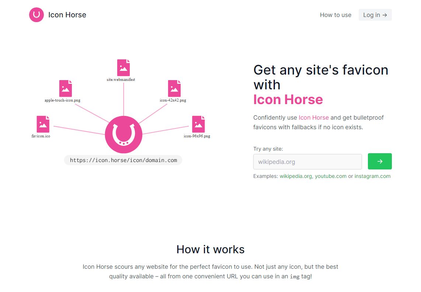Screen dimensions: 421x292
Task: Click the icon.horse/icon/domain.com URL pill
Action: [x=123, y=160]
